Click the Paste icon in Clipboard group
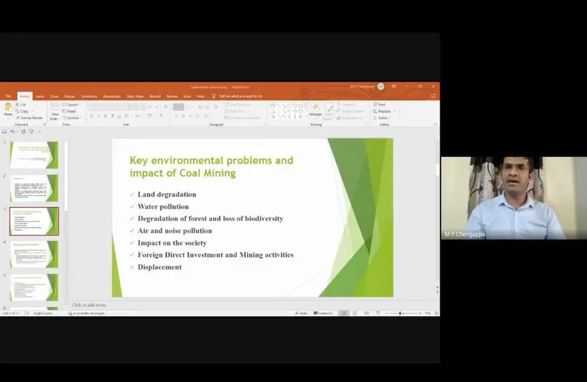 point(8,108)
